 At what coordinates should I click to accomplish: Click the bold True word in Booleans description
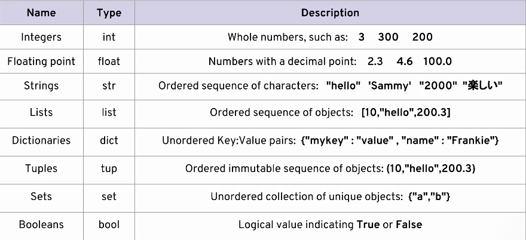(368, 224)
